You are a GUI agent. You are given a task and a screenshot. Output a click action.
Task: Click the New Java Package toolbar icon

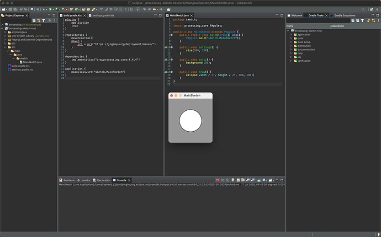[71, 9]
